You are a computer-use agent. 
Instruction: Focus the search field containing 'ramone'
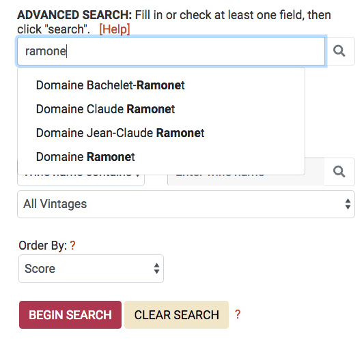tap(171, 51)
